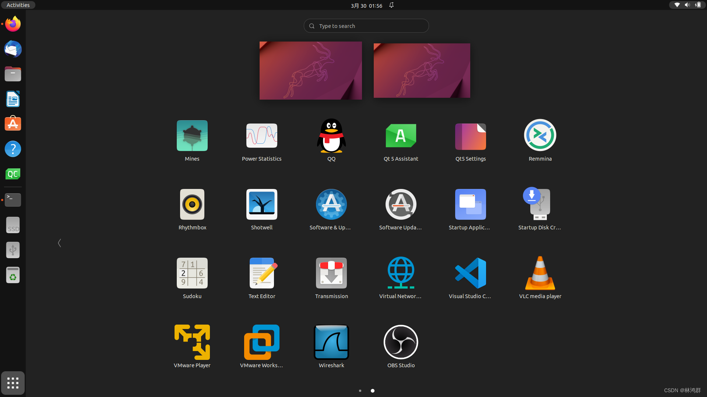Image resolution: width=707 pixels, height=397 pixels.
Task: Open Trash from the dock
Action: coord(13,275)
